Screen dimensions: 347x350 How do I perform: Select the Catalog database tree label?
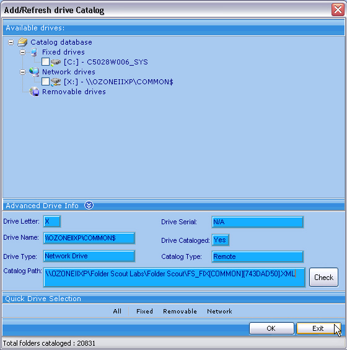[61, 42]
